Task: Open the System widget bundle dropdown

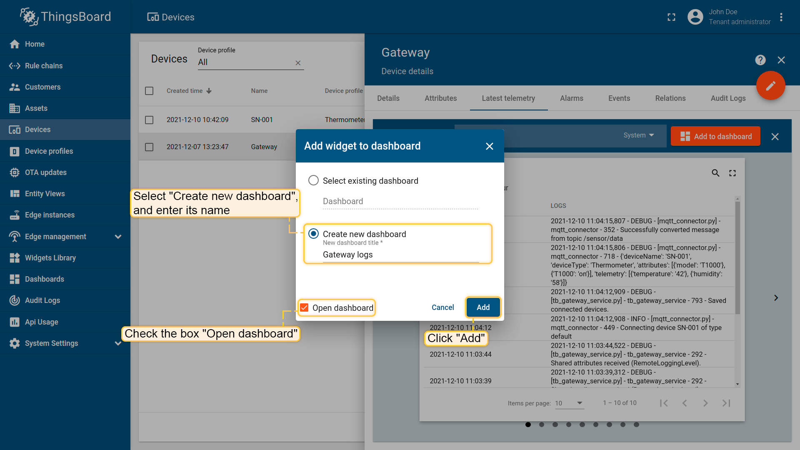Action: pos(639,135)
